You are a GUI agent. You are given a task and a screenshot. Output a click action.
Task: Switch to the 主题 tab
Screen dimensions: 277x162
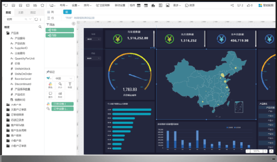21,12
